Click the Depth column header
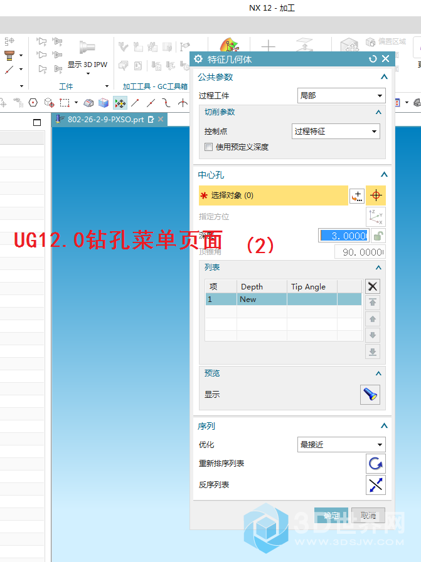Viewport: 421px width, 562px height. (x=262, y=287)
